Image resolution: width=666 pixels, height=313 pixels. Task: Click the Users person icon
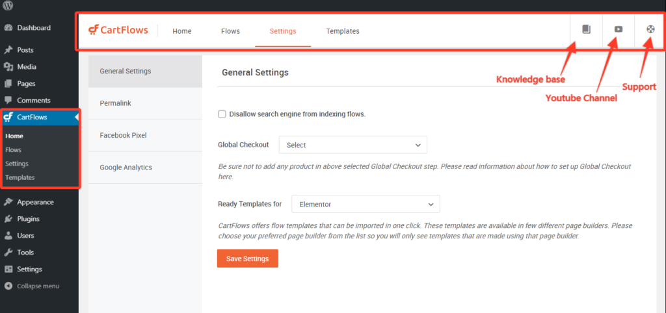pos(8,235)
